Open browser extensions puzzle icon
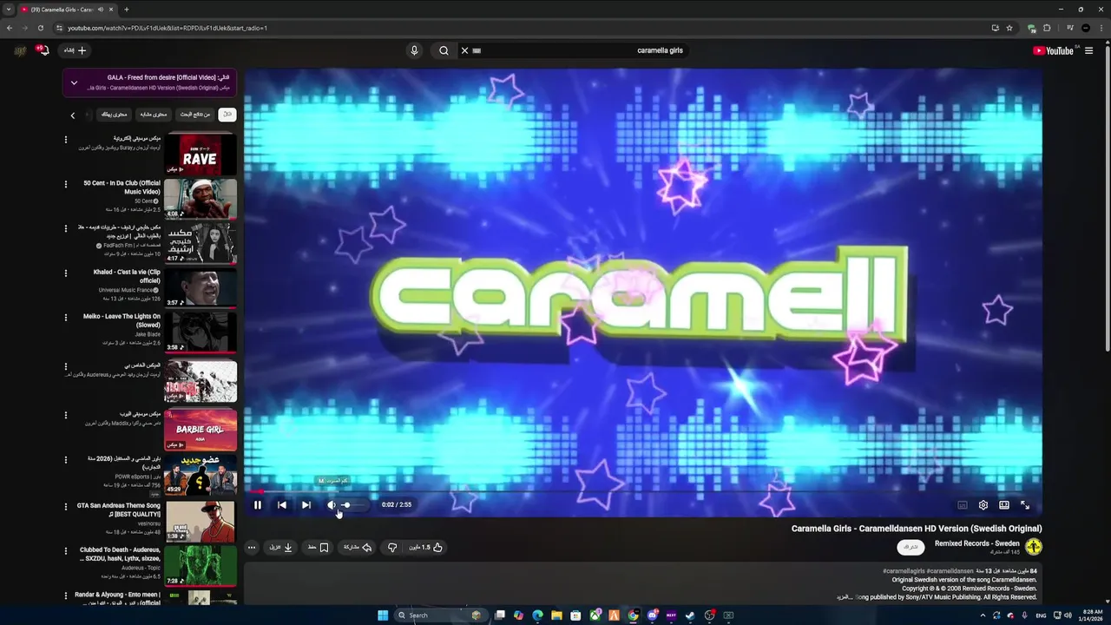 (1047, 28)
